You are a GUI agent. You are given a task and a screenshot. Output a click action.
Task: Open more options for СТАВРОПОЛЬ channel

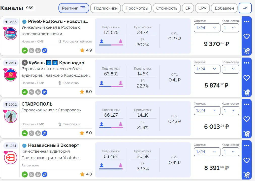coord(246,104)
